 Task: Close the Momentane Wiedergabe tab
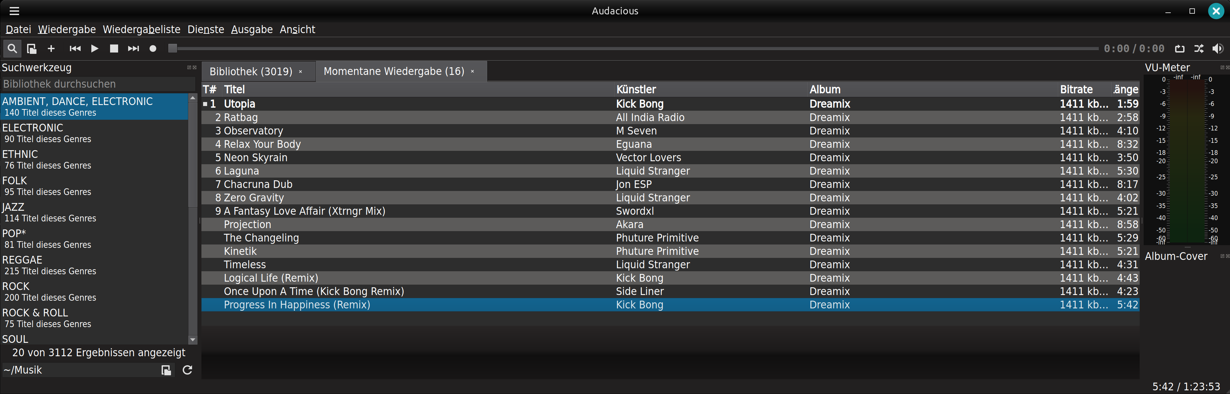[472, 72]
